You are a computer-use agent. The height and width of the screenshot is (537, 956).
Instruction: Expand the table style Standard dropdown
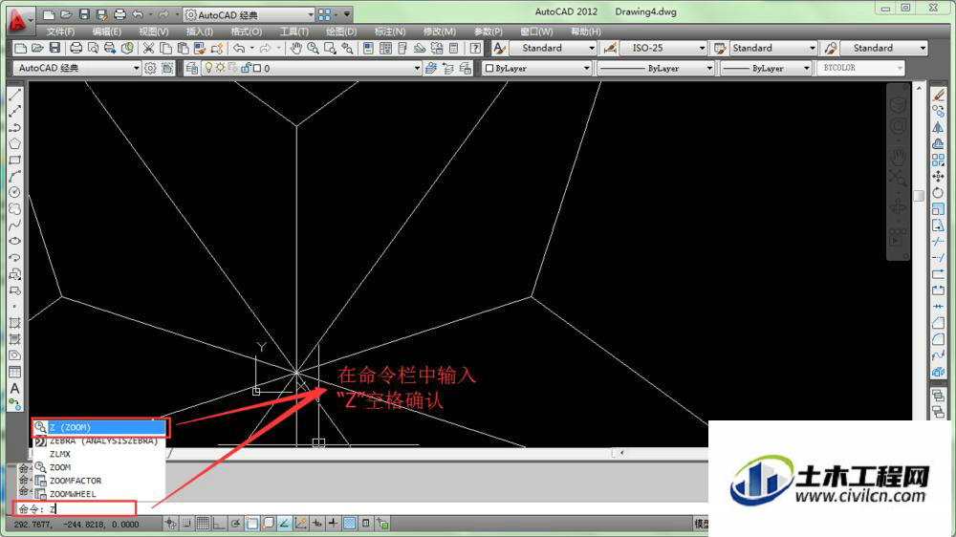point(812,48)
